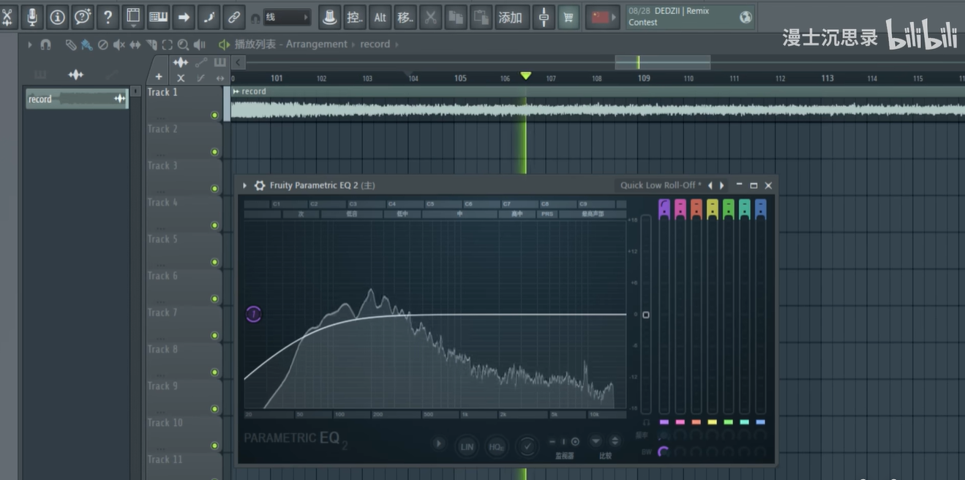Expand arrow after record in playlist breadcrumb
965x480 pixels.
(397, 45)
